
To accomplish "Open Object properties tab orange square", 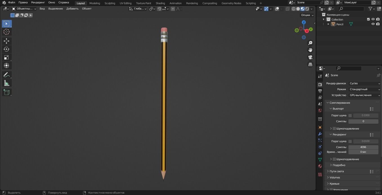I will tap(320, 127).
